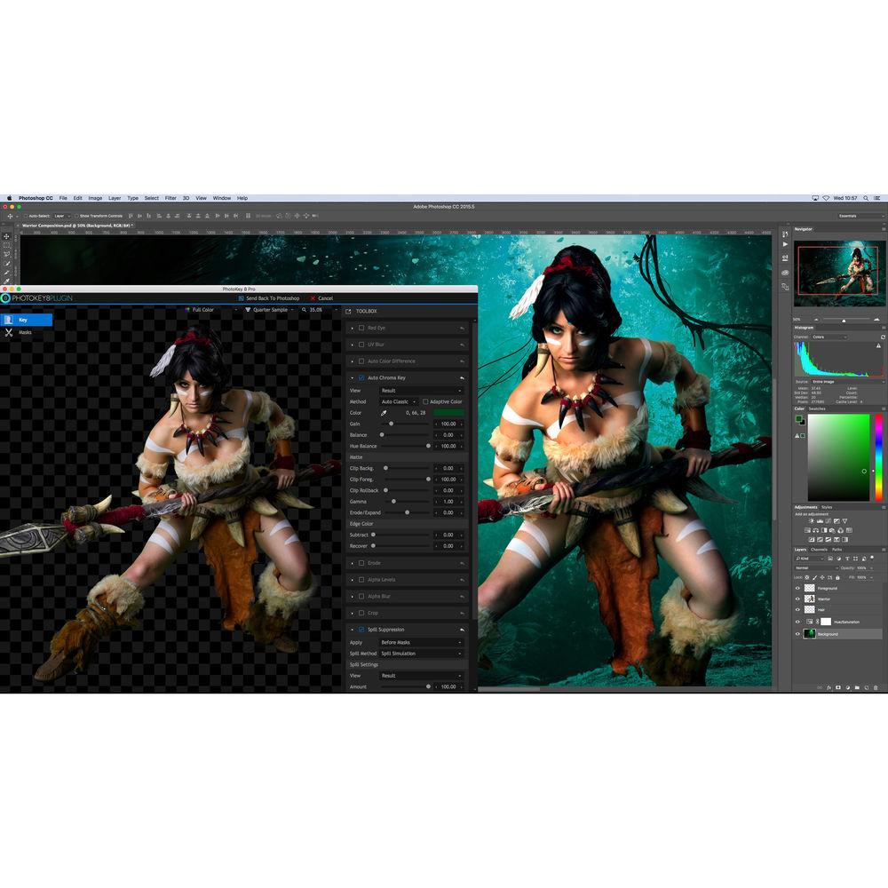Image resolution: width=888 pixels, height=888 pixels.
Task: Open the Filter menu
Action: tap(170, 198)
